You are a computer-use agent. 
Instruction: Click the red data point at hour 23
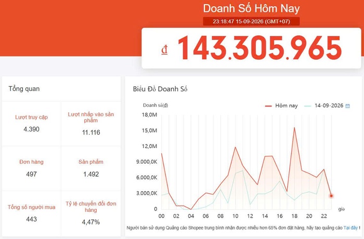pyautogui.click(x=331, y=196)
